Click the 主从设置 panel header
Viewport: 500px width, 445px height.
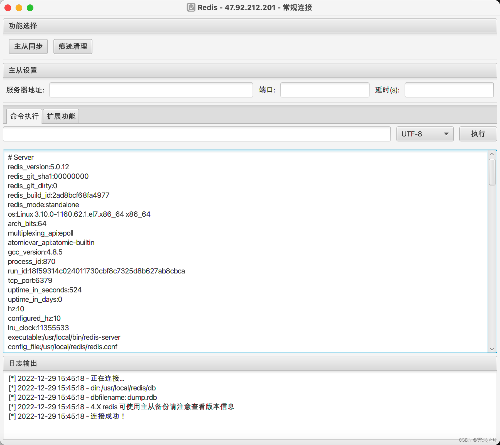pos(250,70)
